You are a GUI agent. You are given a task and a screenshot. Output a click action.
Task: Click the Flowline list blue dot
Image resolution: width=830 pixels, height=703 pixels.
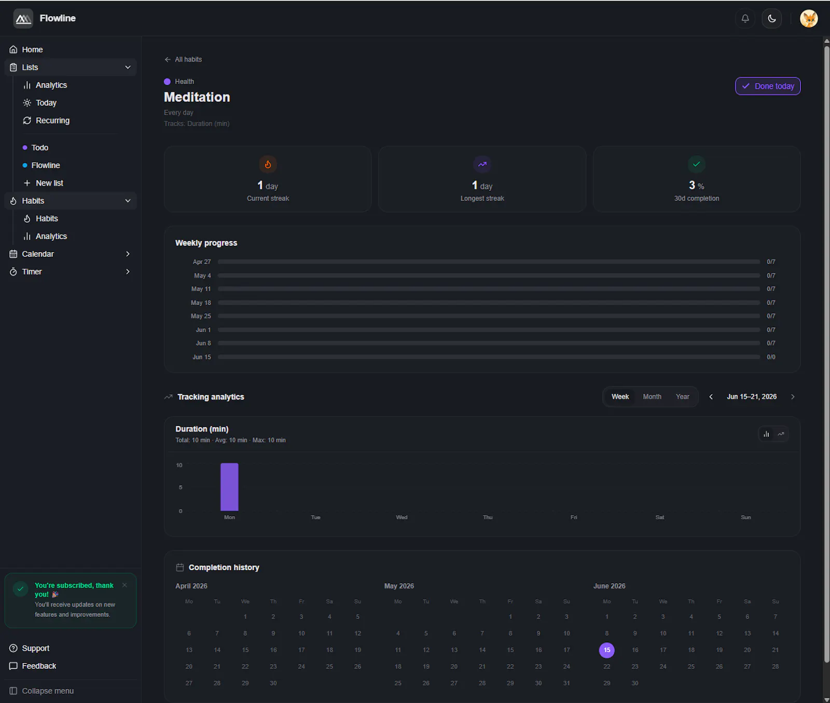[25, 166]
